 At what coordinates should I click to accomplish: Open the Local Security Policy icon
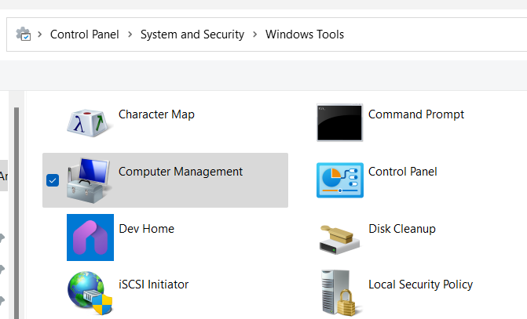click(x=339, y=292)
